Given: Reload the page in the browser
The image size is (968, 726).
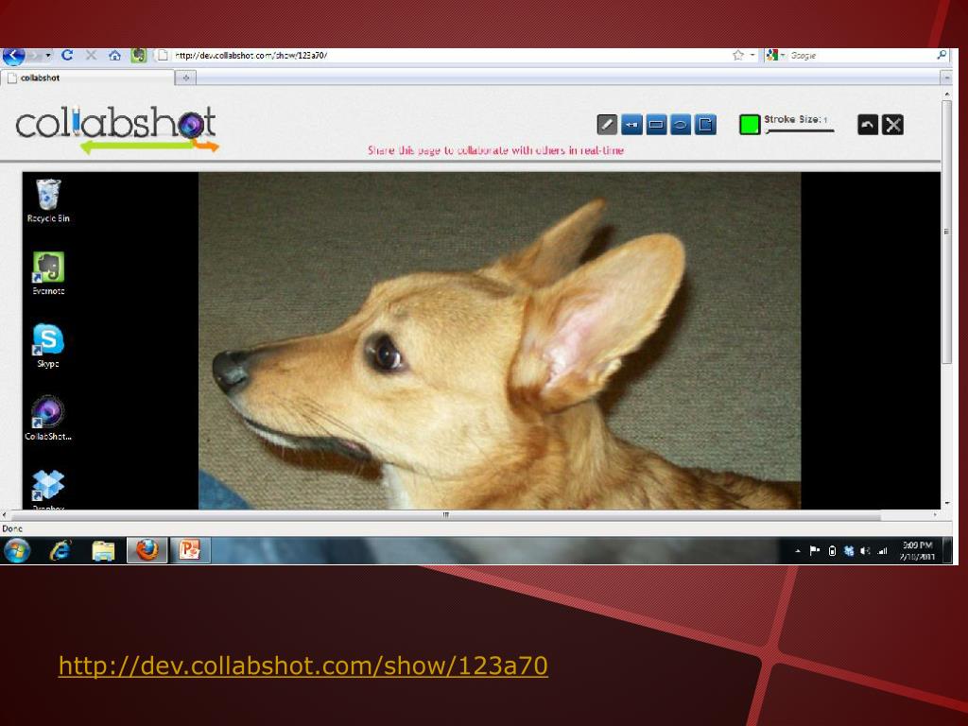Looking at the screenshot, I should (67, 55).
